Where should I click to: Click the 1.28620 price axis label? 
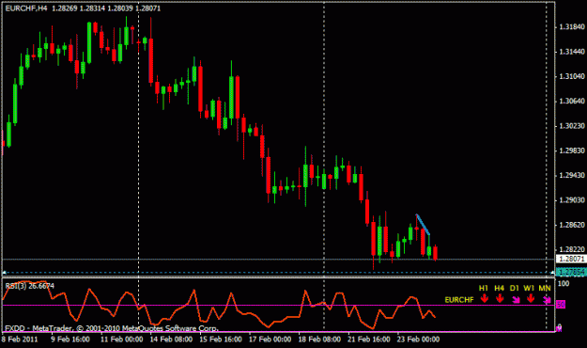[572, 225]
